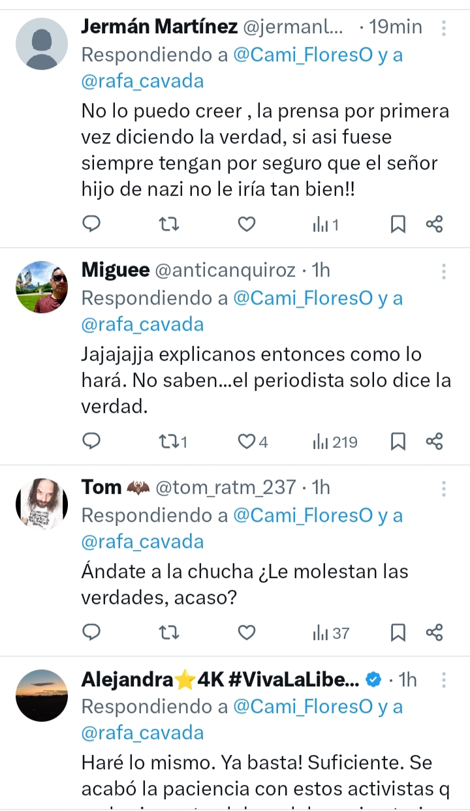Screen dimensions: 470x811
Task: Like Tom's tweet
Action: (x=246, y=632)
